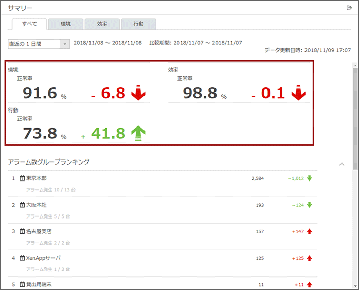
Task: Click the vertical scrollbar on the right
Action: click(355, 118)
